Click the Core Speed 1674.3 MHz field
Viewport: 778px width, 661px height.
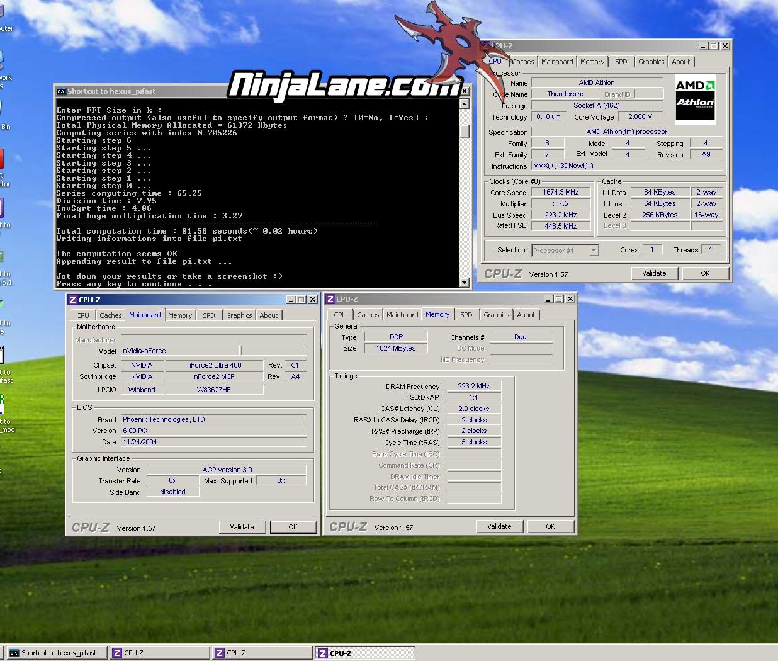(x=561, y=192)
